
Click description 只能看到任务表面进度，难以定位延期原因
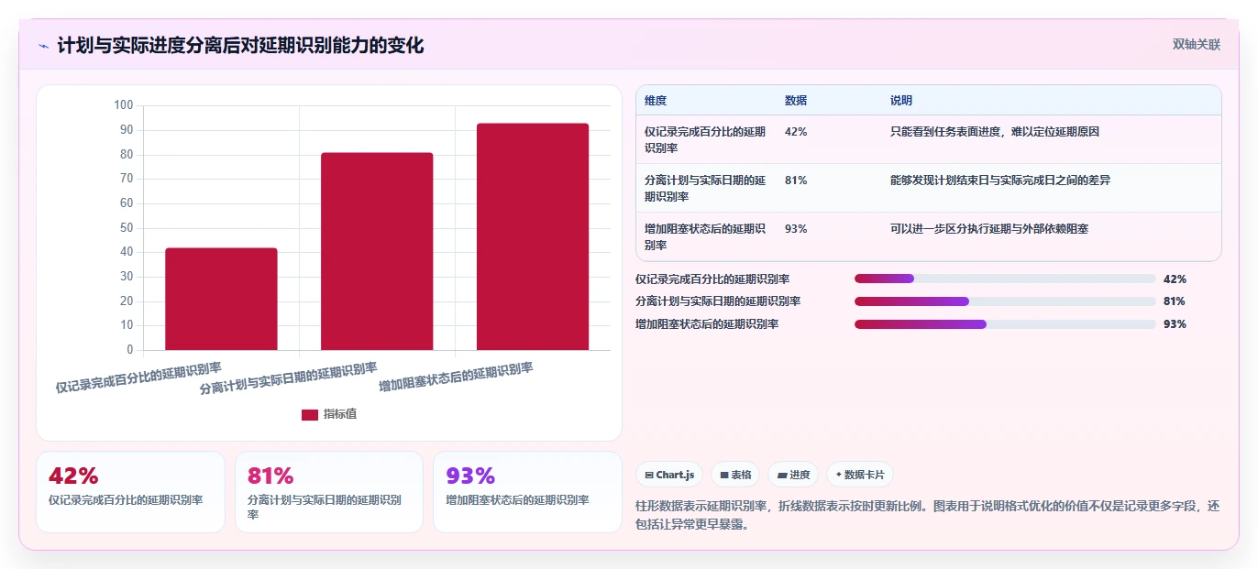pyautogui.click(x=995, y=132)
